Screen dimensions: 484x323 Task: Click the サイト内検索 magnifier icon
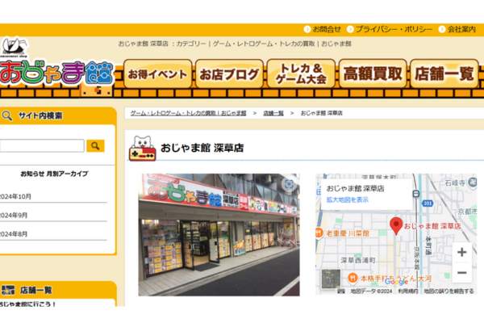pos(6,115)
